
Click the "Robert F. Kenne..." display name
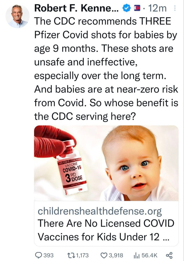[x=77, y=8]
